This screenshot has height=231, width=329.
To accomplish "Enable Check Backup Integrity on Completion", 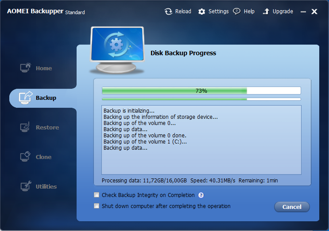I will (x=97, y=195).
